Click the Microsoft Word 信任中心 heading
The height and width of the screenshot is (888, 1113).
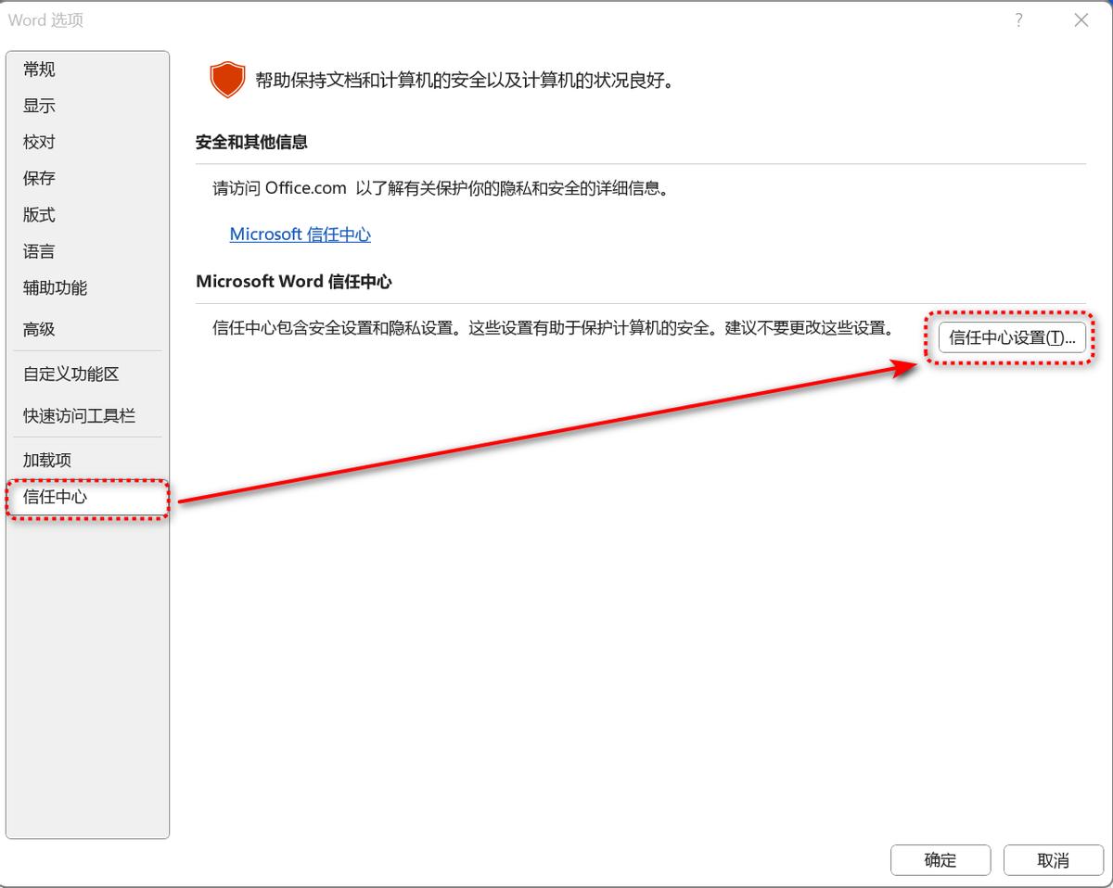click(x=294, y=281)
